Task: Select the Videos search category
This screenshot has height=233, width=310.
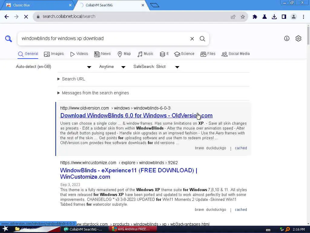Action: click(x=79, y=54)
